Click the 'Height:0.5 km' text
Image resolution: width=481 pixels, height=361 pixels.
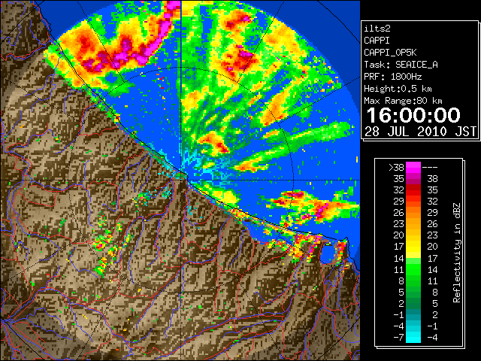(398, 89)
